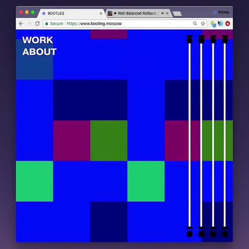Screen dimensions: 249x249
Task: Reload the page with the refresh icon
Action: (x=37, y=24)
